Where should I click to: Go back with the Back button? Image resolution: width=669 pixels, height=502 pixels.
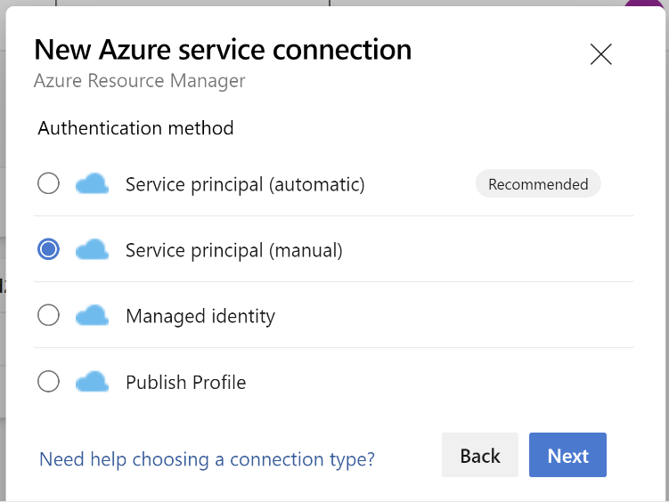point(480,455)
